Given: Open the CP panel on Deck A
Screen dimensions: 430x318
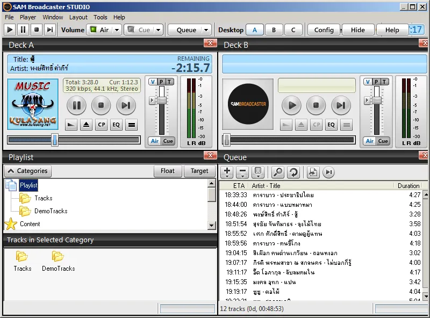Looking at the screenshot, I should (102, 125).
